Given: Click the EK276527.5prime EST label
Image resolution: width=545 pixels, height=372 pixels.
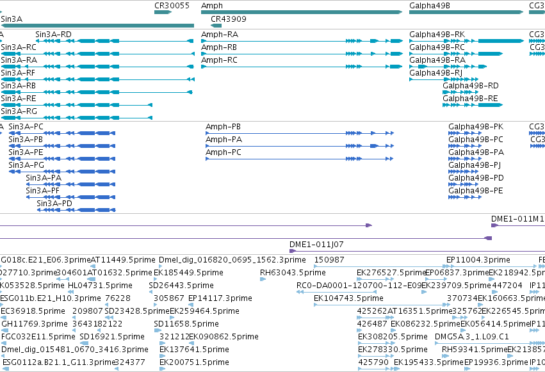Looking at the screenshot, I should click(392, 273).
